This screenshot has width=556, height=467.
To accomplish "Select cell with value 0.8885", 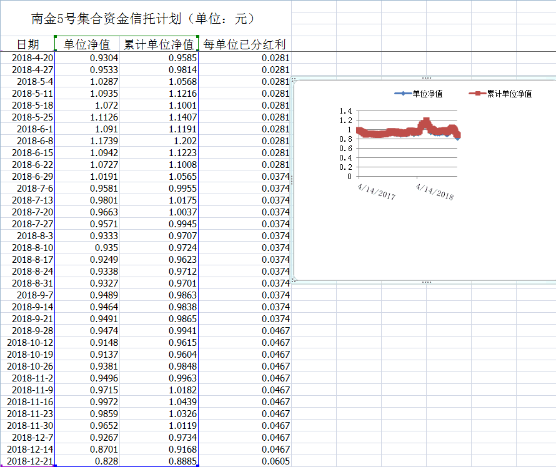I will tap(159, 461).
